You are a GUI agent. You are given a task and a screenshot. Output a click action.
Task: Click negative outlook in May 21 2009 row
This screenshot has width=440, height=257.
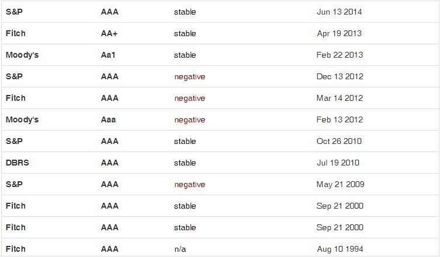pyautogui.click(x=189, y=184)
